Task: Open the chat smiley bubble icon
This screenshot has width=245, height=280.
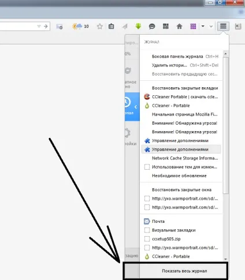Action: pyautogui.click(x=152, y=27)
